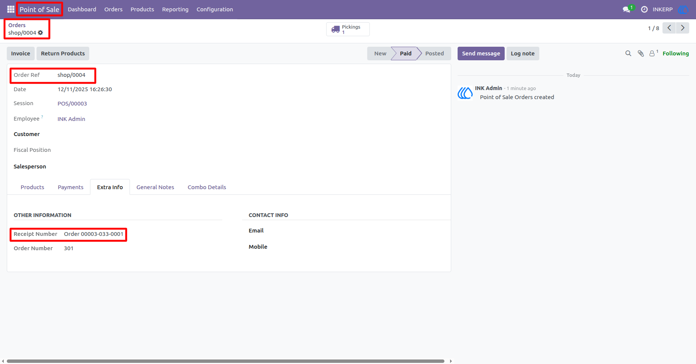Click the Pickings truck icon

[x=336, y=29]
